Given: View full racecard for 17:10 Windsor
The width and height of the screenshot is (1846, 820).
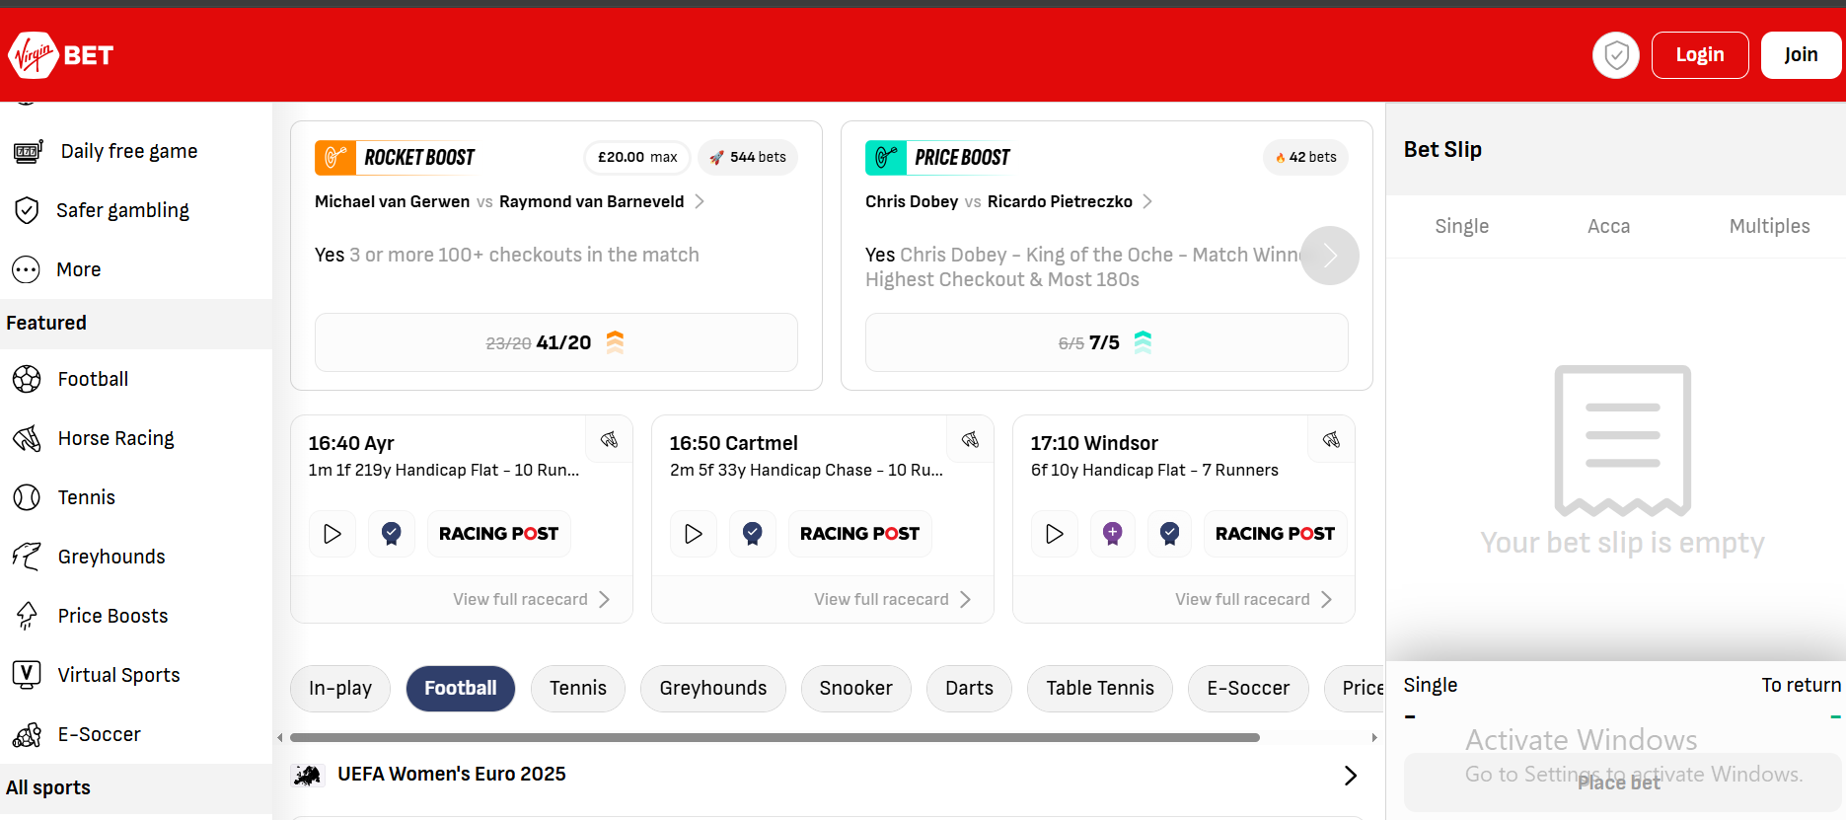Looking at the screenshot, I should pyautogui.click(x=1254, y=599).
